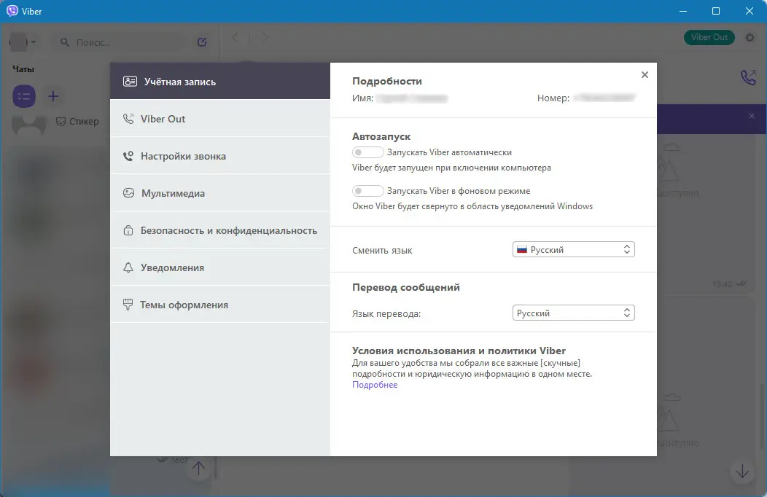Image resolution: width=767 pixels, height=497 pixels.
Task: Click the Подробнее link
Action: (375, 385)
